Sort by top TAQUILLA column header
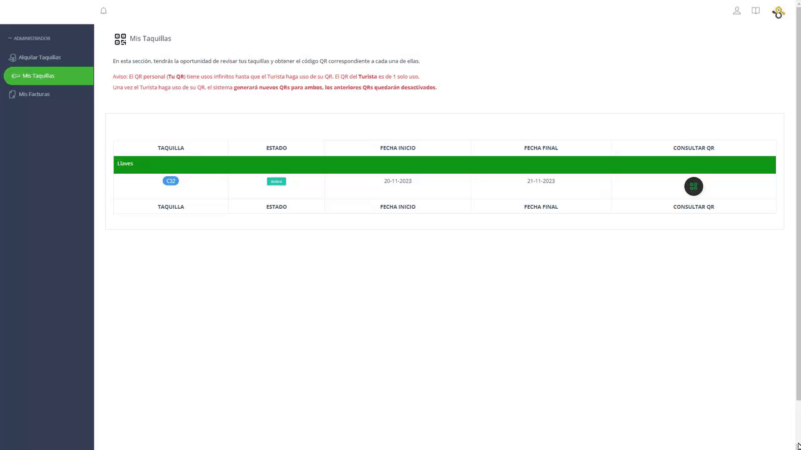This screenshot has height=450, width=801. [x=171, y=148]
